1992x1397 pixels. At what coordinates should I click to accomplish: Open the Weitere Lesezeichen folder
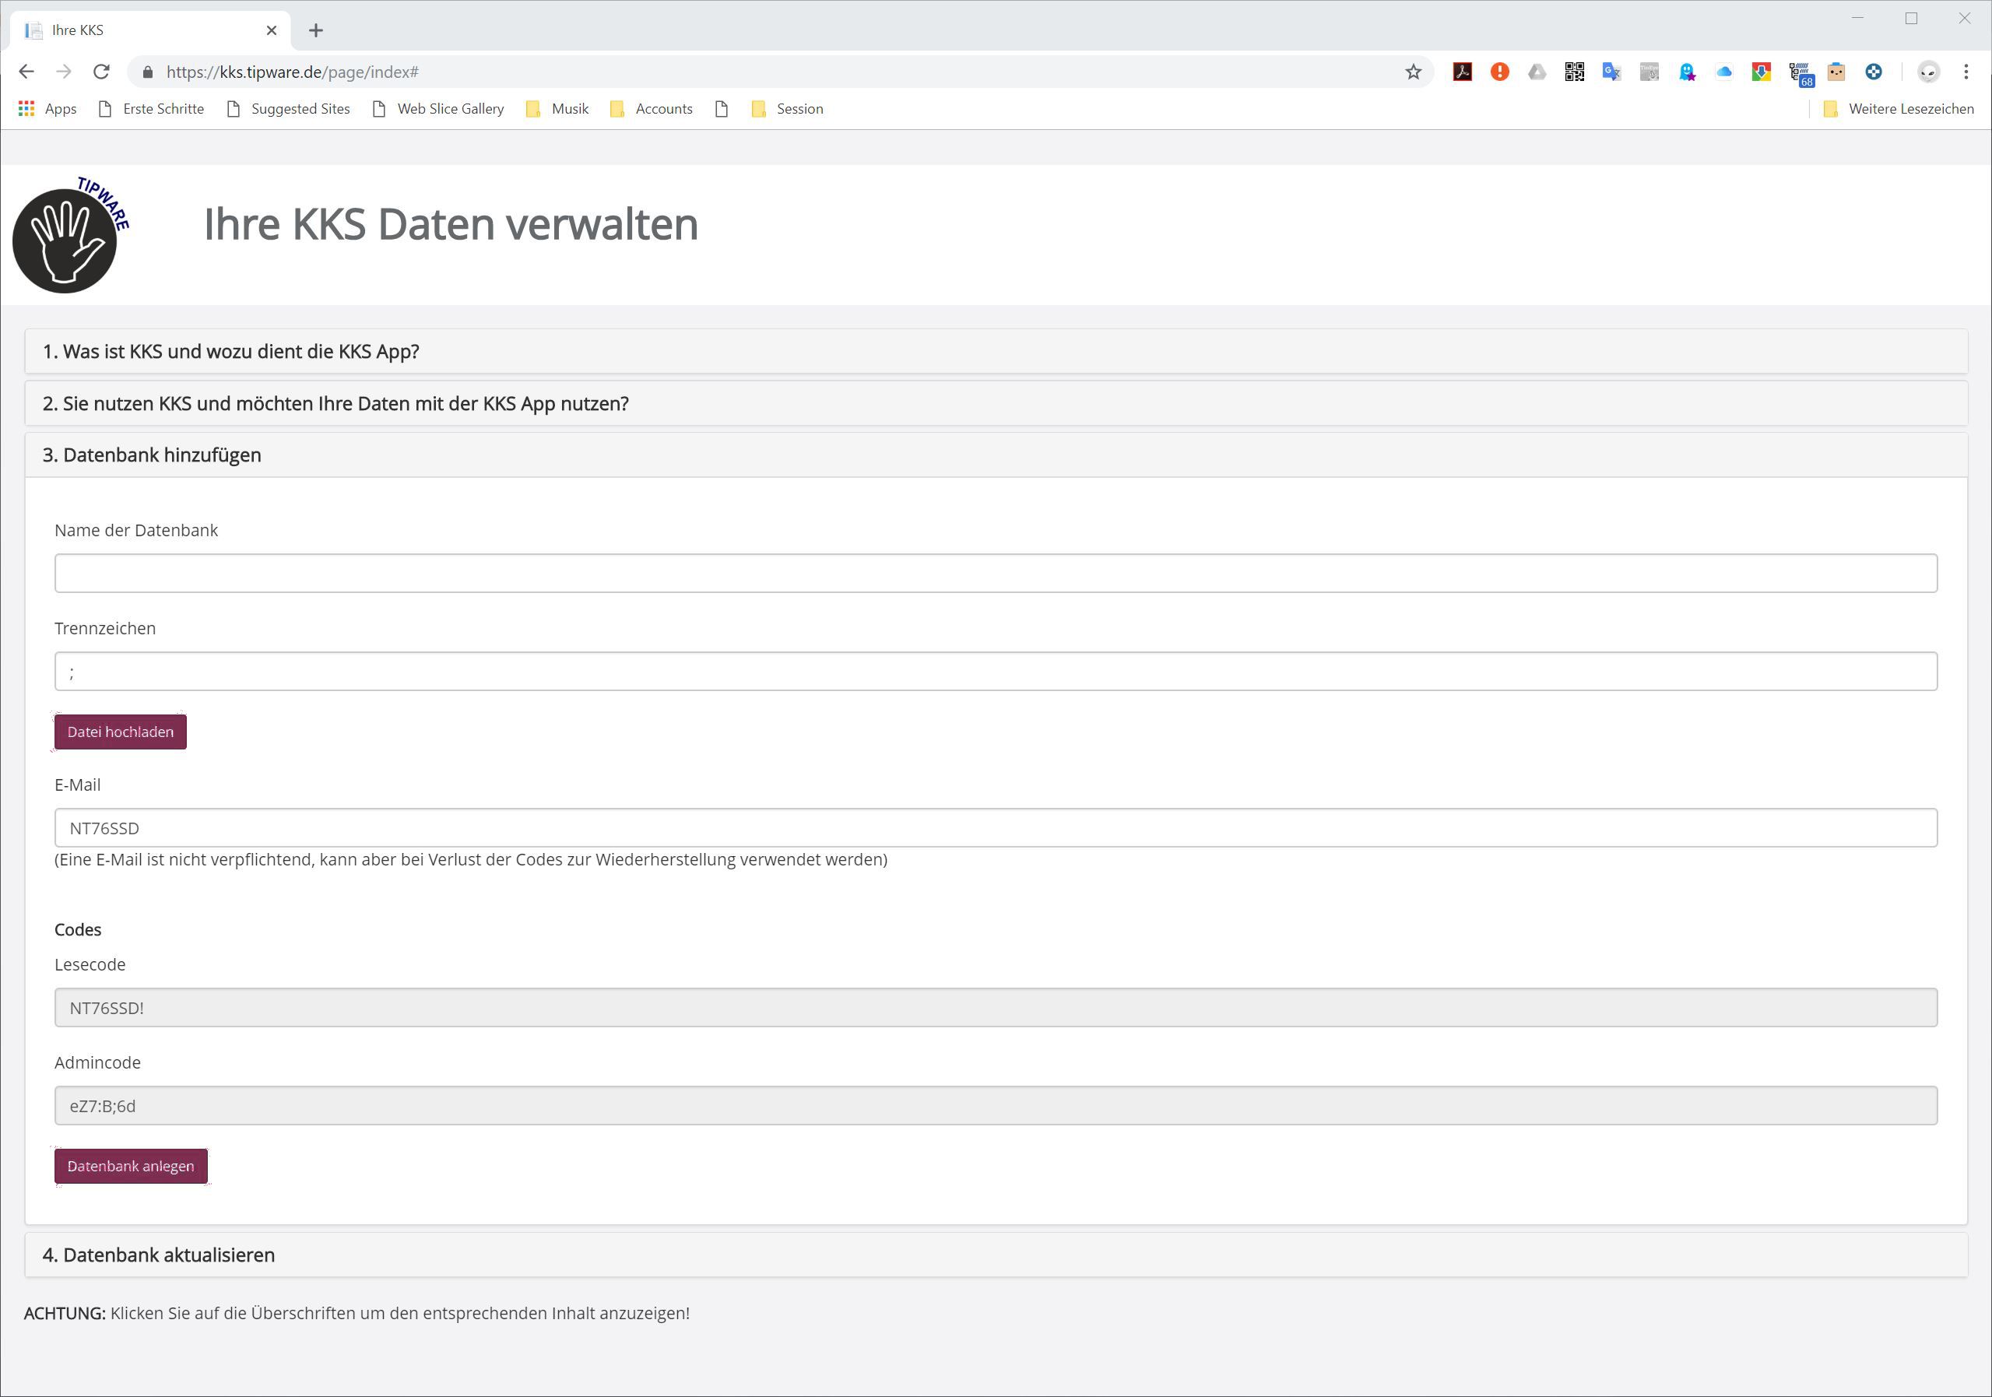(x=1899, y=108)
